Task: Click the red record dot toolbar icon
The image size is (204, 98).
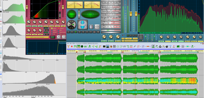Action: (x=72, y=46)
